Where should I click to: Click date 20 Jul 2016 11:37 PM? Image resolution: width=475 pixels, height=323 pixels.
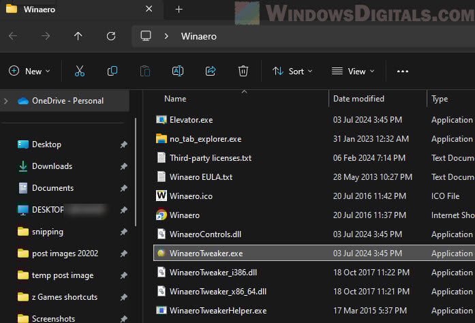pyautogui.click(x=369, y=215)
